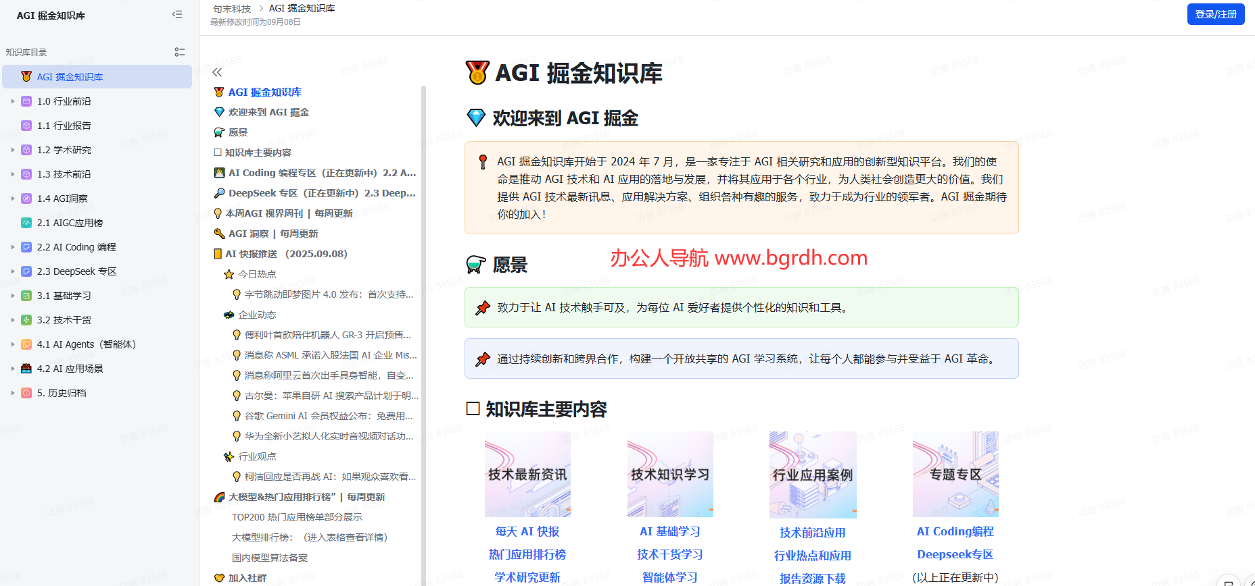The width and height of the screenshot is (1255, 586).
Task: Click the 专题专区 thumbnail image
Action: click(955, 475)
